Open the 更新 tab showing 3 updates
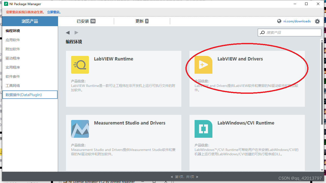 tap(142, 21)
